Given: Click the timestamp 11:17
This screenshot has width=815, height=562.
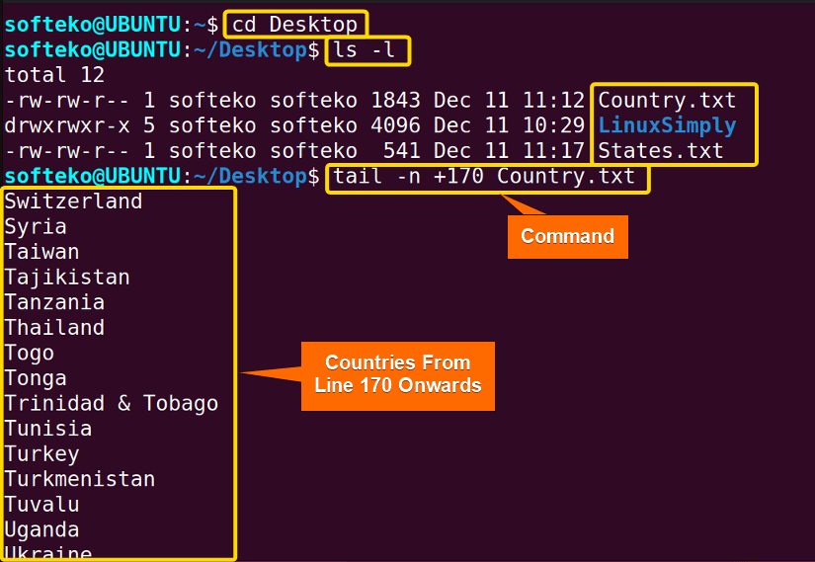Looking at the screenshot, I should (x=553, y=151).
